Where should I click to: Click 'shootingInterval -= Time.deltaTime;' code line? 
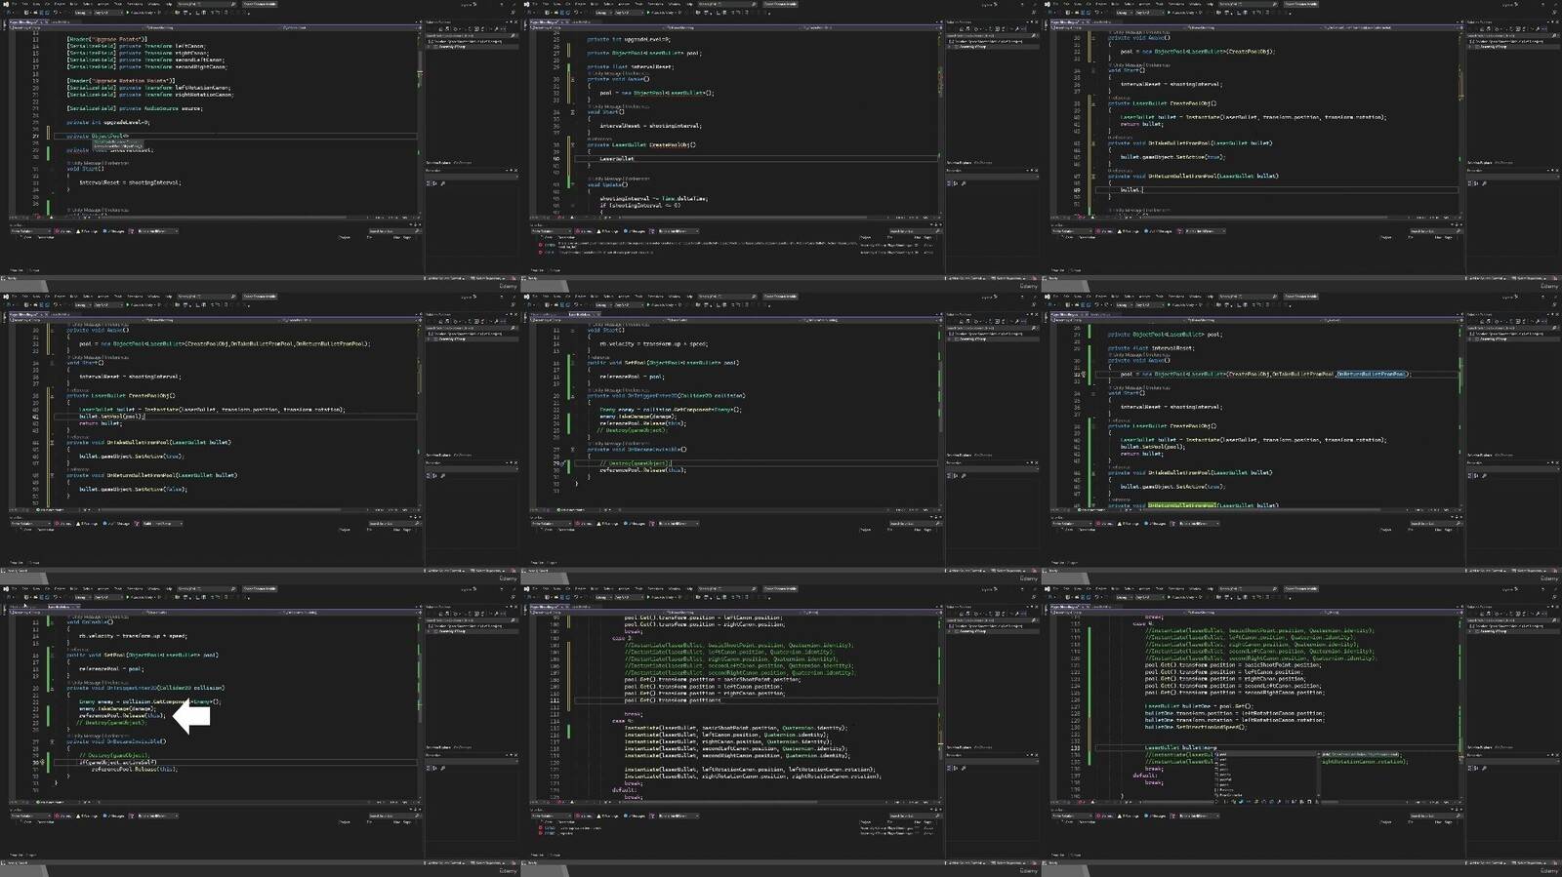(653, 198)
